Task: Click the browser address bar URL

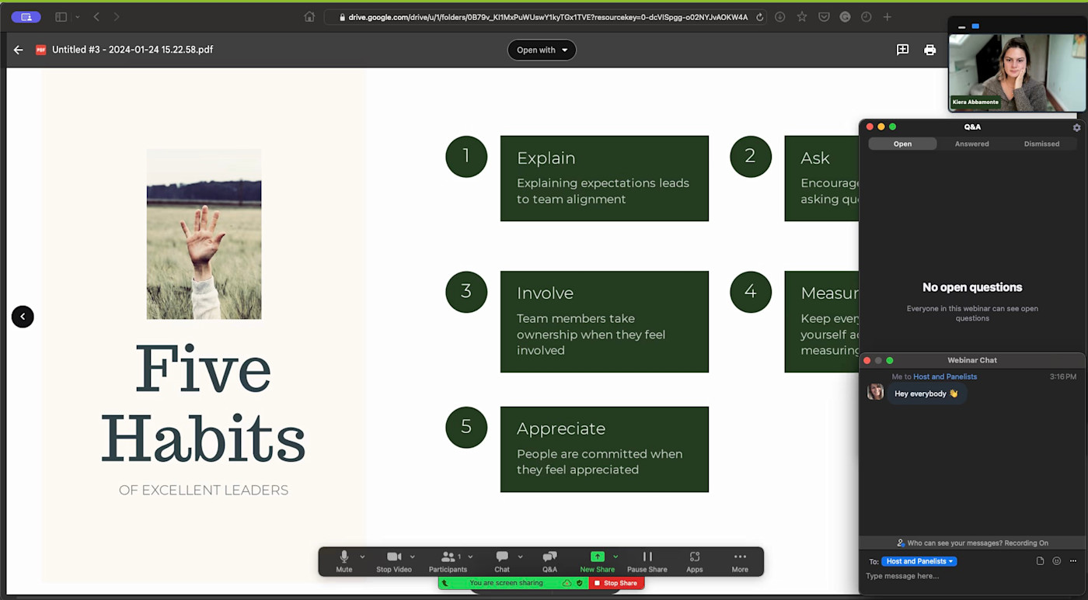Action: click(x=547, y=17)
